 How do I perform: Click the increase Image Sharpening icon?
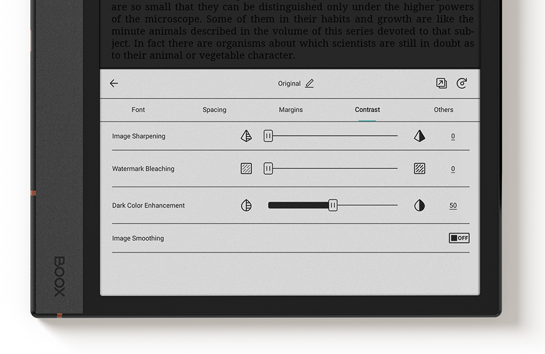click(x=420, y=136)
